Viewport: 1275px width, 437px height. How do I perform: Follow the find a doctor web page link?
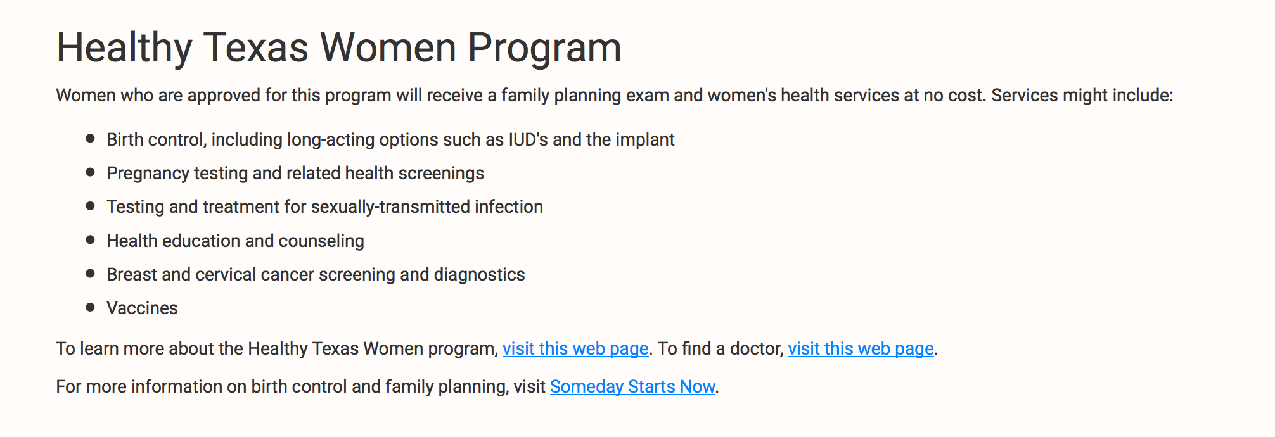click(x=861, y=349)
